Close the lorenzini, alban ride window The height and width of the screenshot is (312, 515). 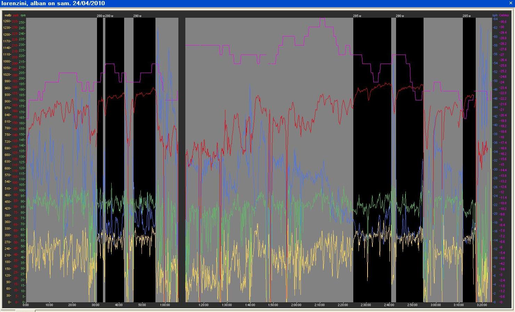(510, 3)
